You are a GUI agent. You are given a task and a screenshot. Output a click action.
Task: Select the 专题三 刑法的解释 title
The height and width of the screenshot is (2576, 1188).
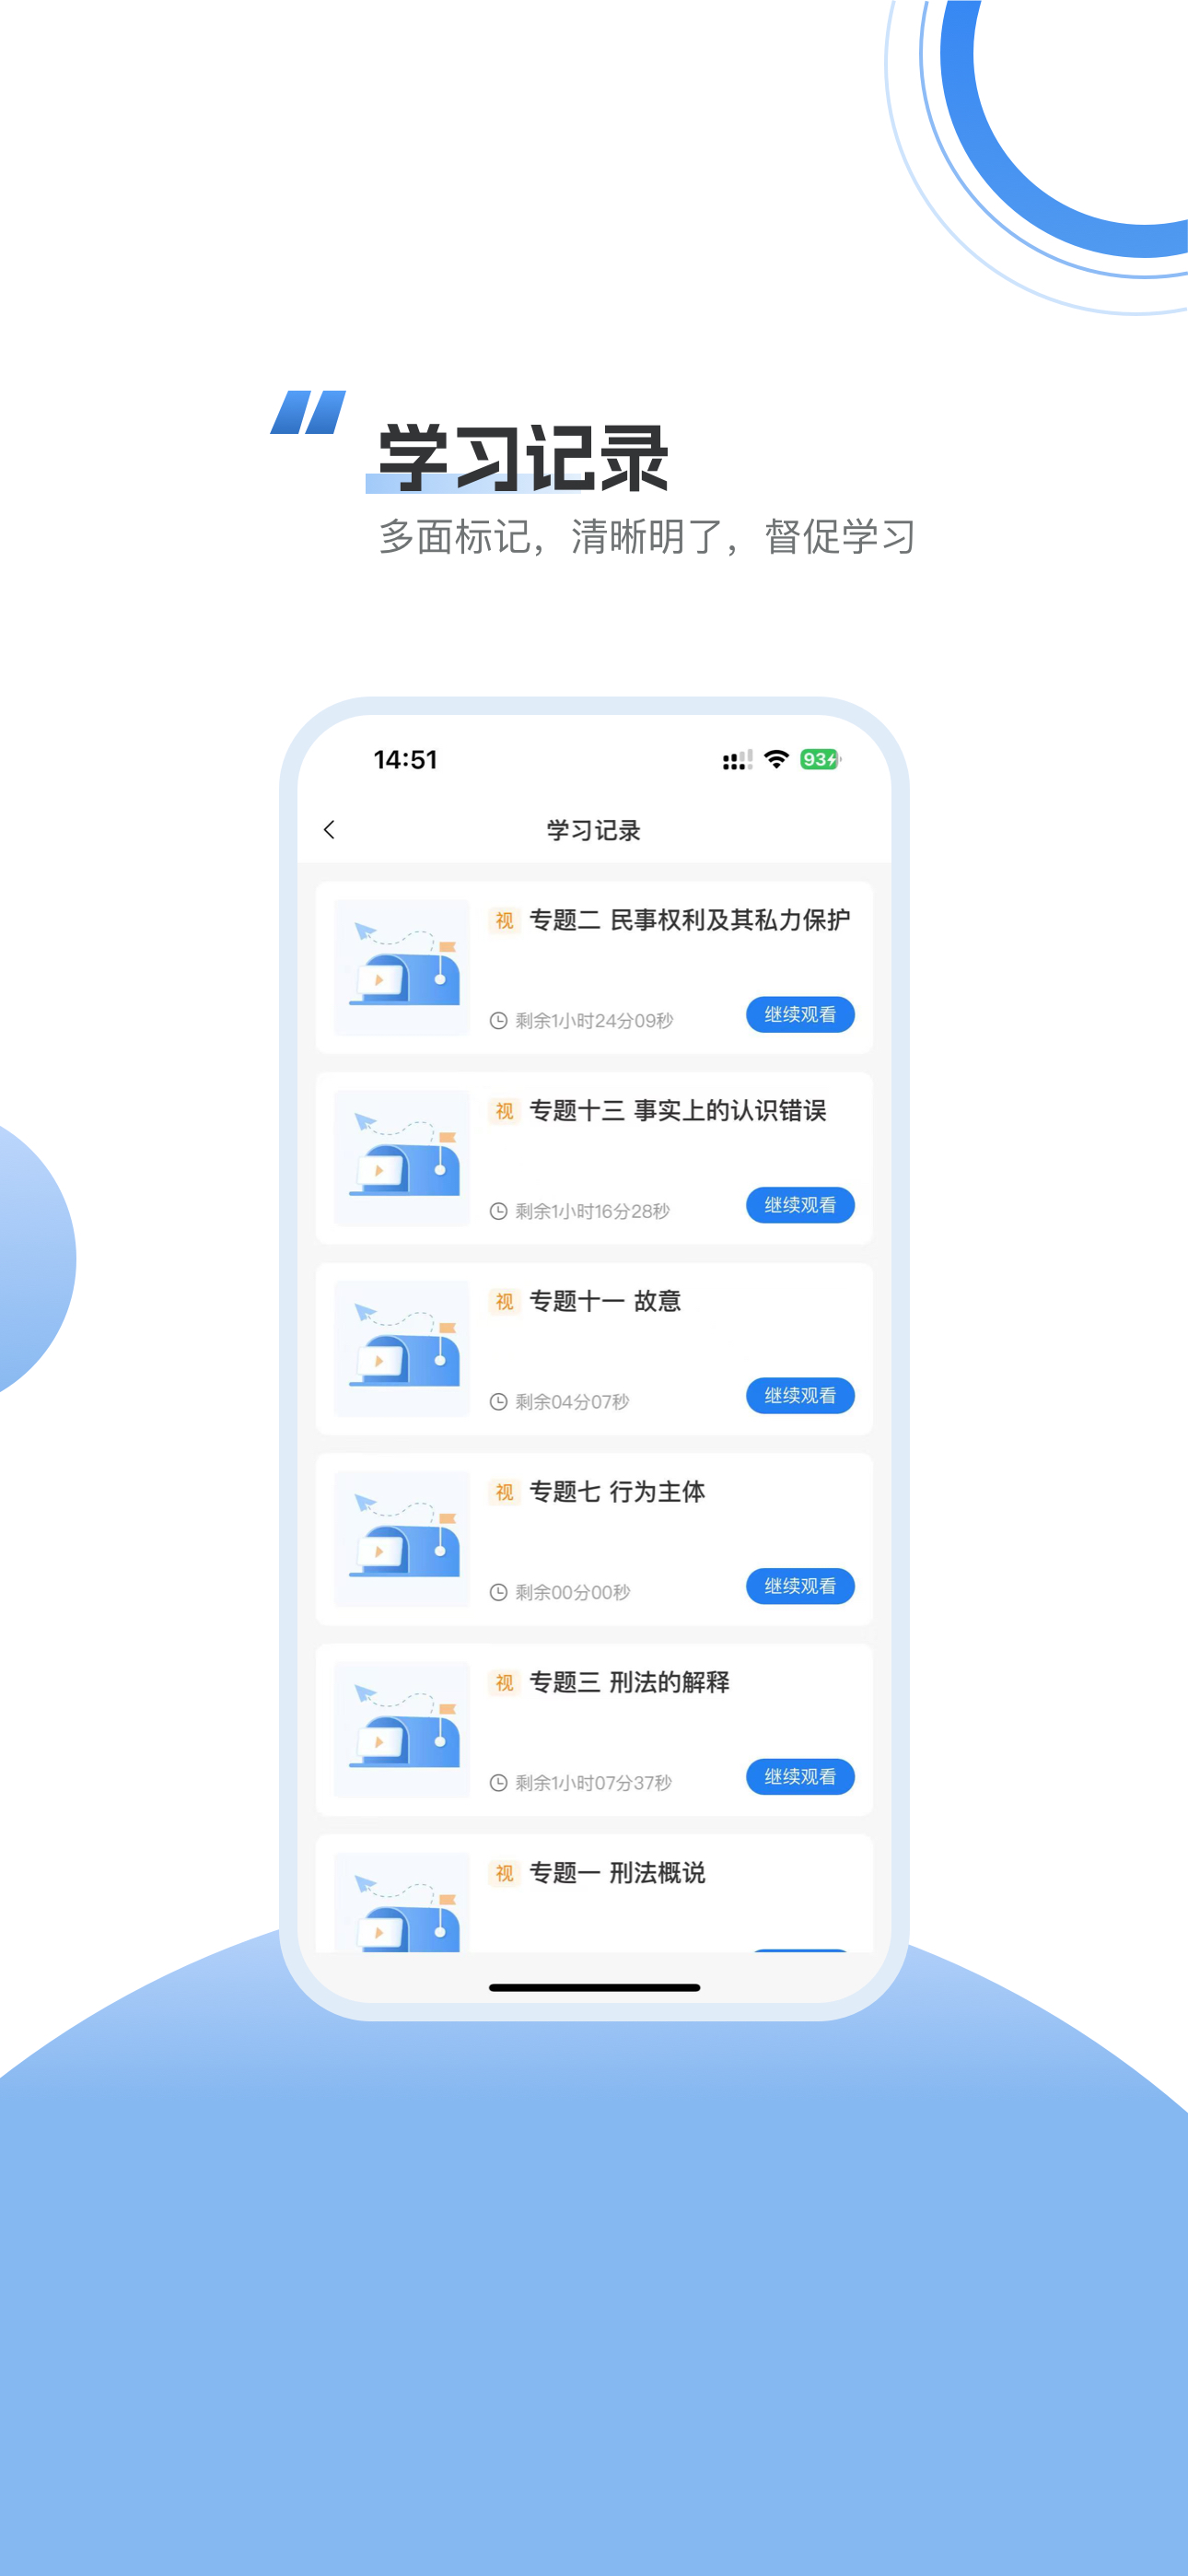click(629, 1682)
